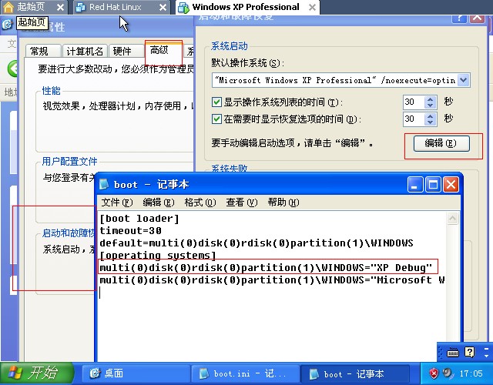Close the Red Hat Linux tab
This screenshot has height=385, width=493.
163,7
